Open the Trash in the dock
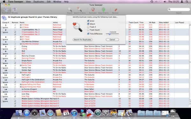 (x=173, y=113)
